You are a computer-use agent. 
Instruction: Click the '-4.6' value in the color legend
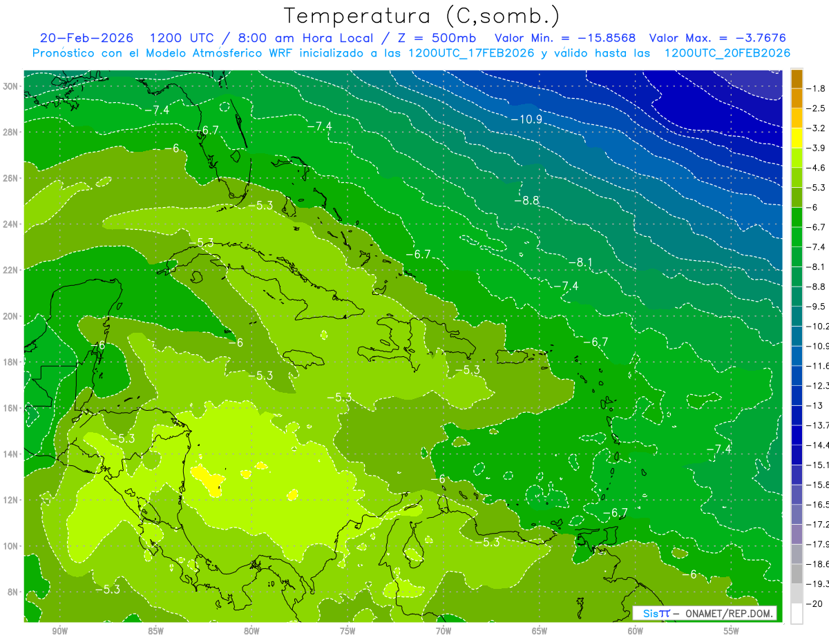[816, 168]
